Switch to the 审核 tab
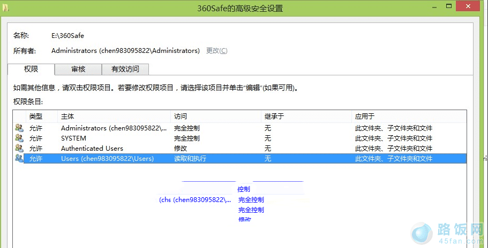 [x=78, y=69]
